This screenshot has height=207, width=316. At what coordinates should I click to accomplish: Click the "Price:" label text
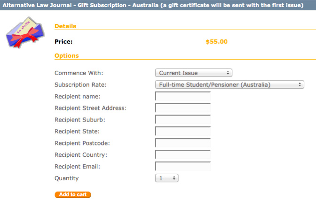click(x=63, y=41)
